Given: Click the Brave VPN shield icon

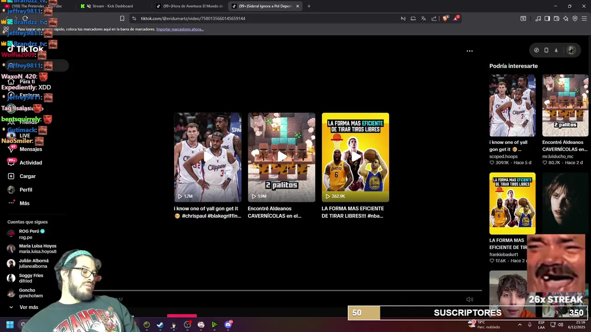Looking at the screenshot, I should click(x=575, y=18).
